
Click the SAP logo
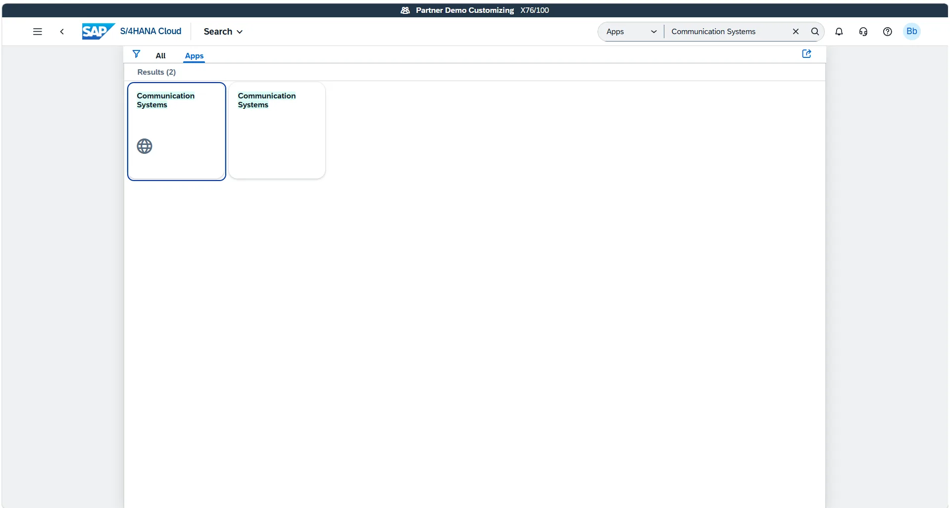tap(98, 32)
